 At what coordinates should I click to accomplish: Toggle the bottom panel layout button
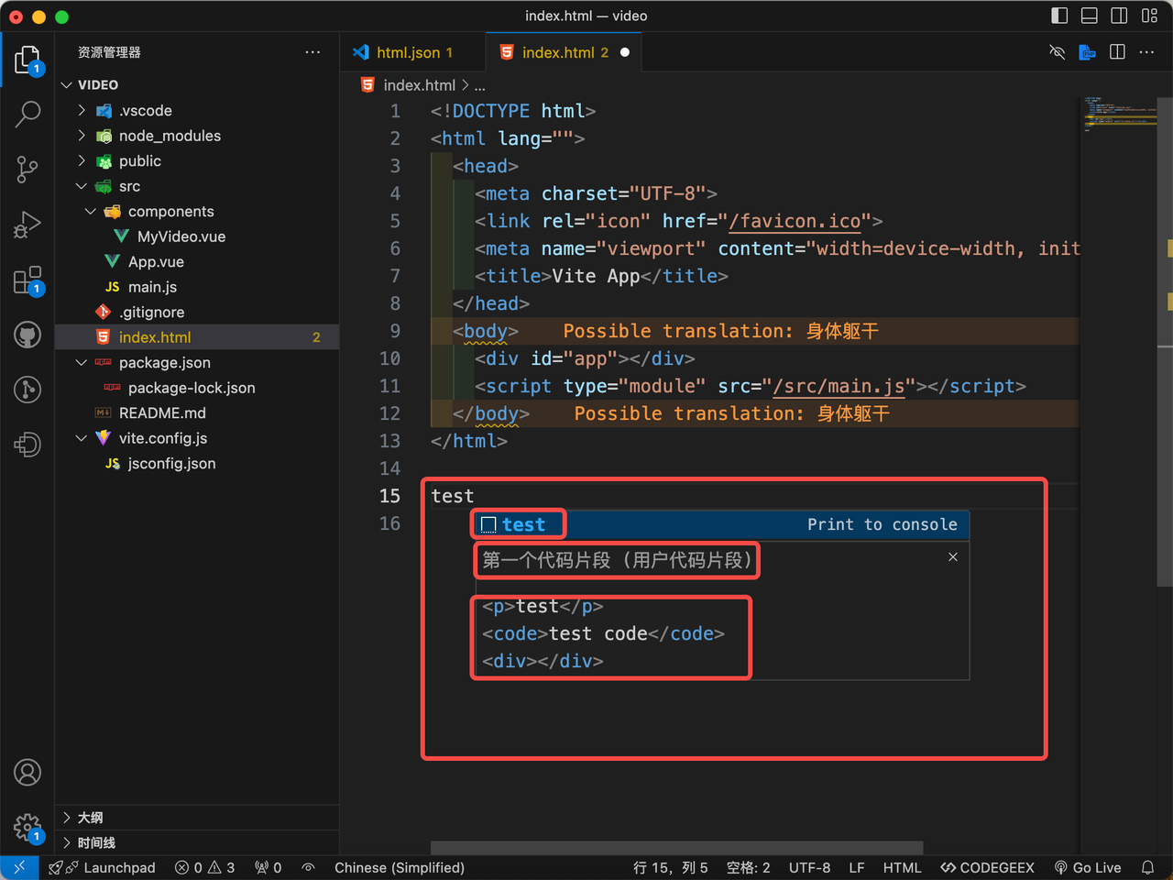[1090, 16]
